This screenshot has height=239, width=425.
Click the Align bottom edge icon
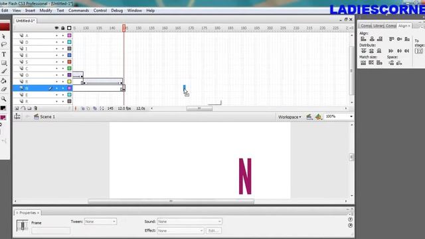click(x=407, y=39)
